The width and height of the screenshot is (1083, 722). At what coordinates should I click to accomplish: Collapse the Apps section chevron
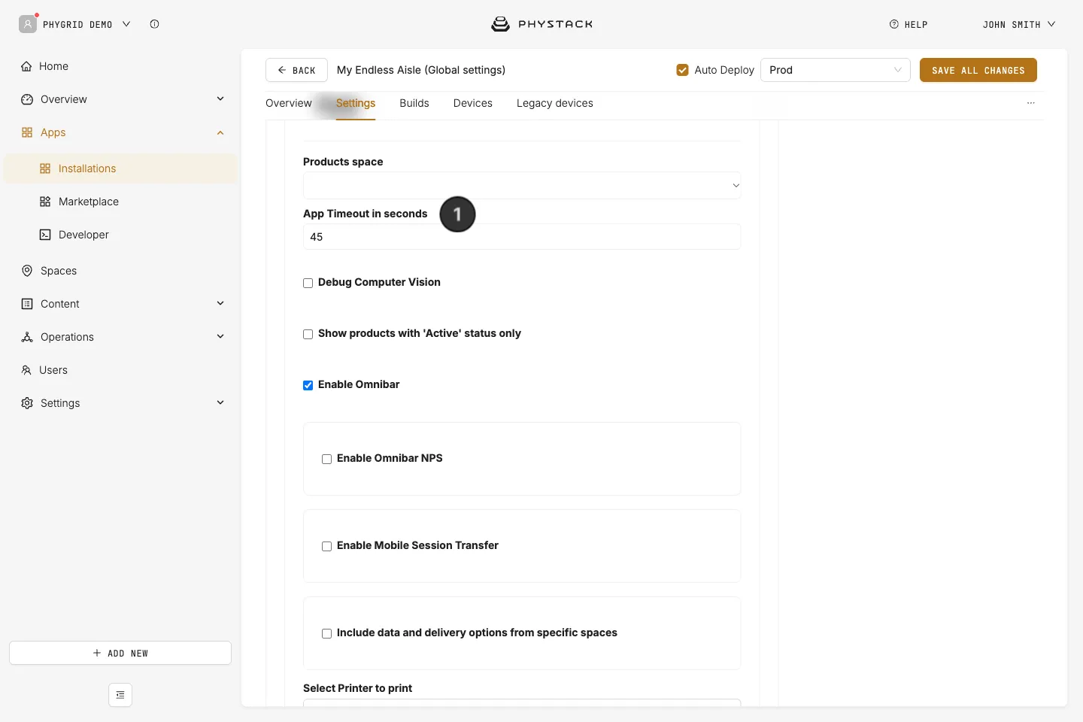coord(220,132)
